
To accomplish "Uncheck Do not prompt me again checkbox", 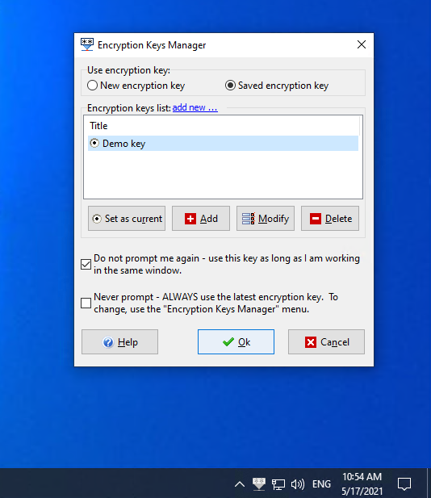I will coord(86,264).
